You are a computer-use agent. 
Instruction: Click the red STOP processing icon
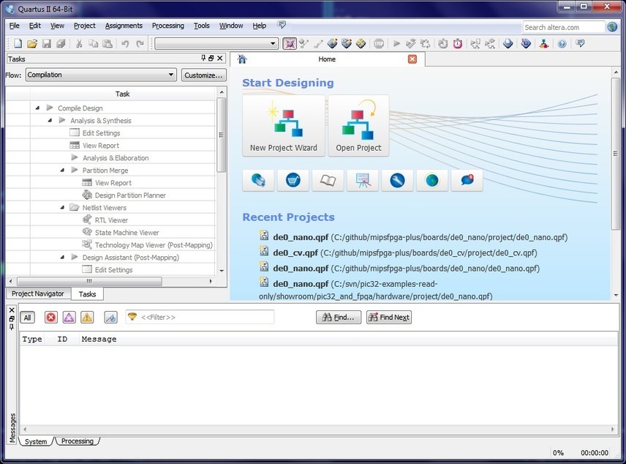pos(379,44)
